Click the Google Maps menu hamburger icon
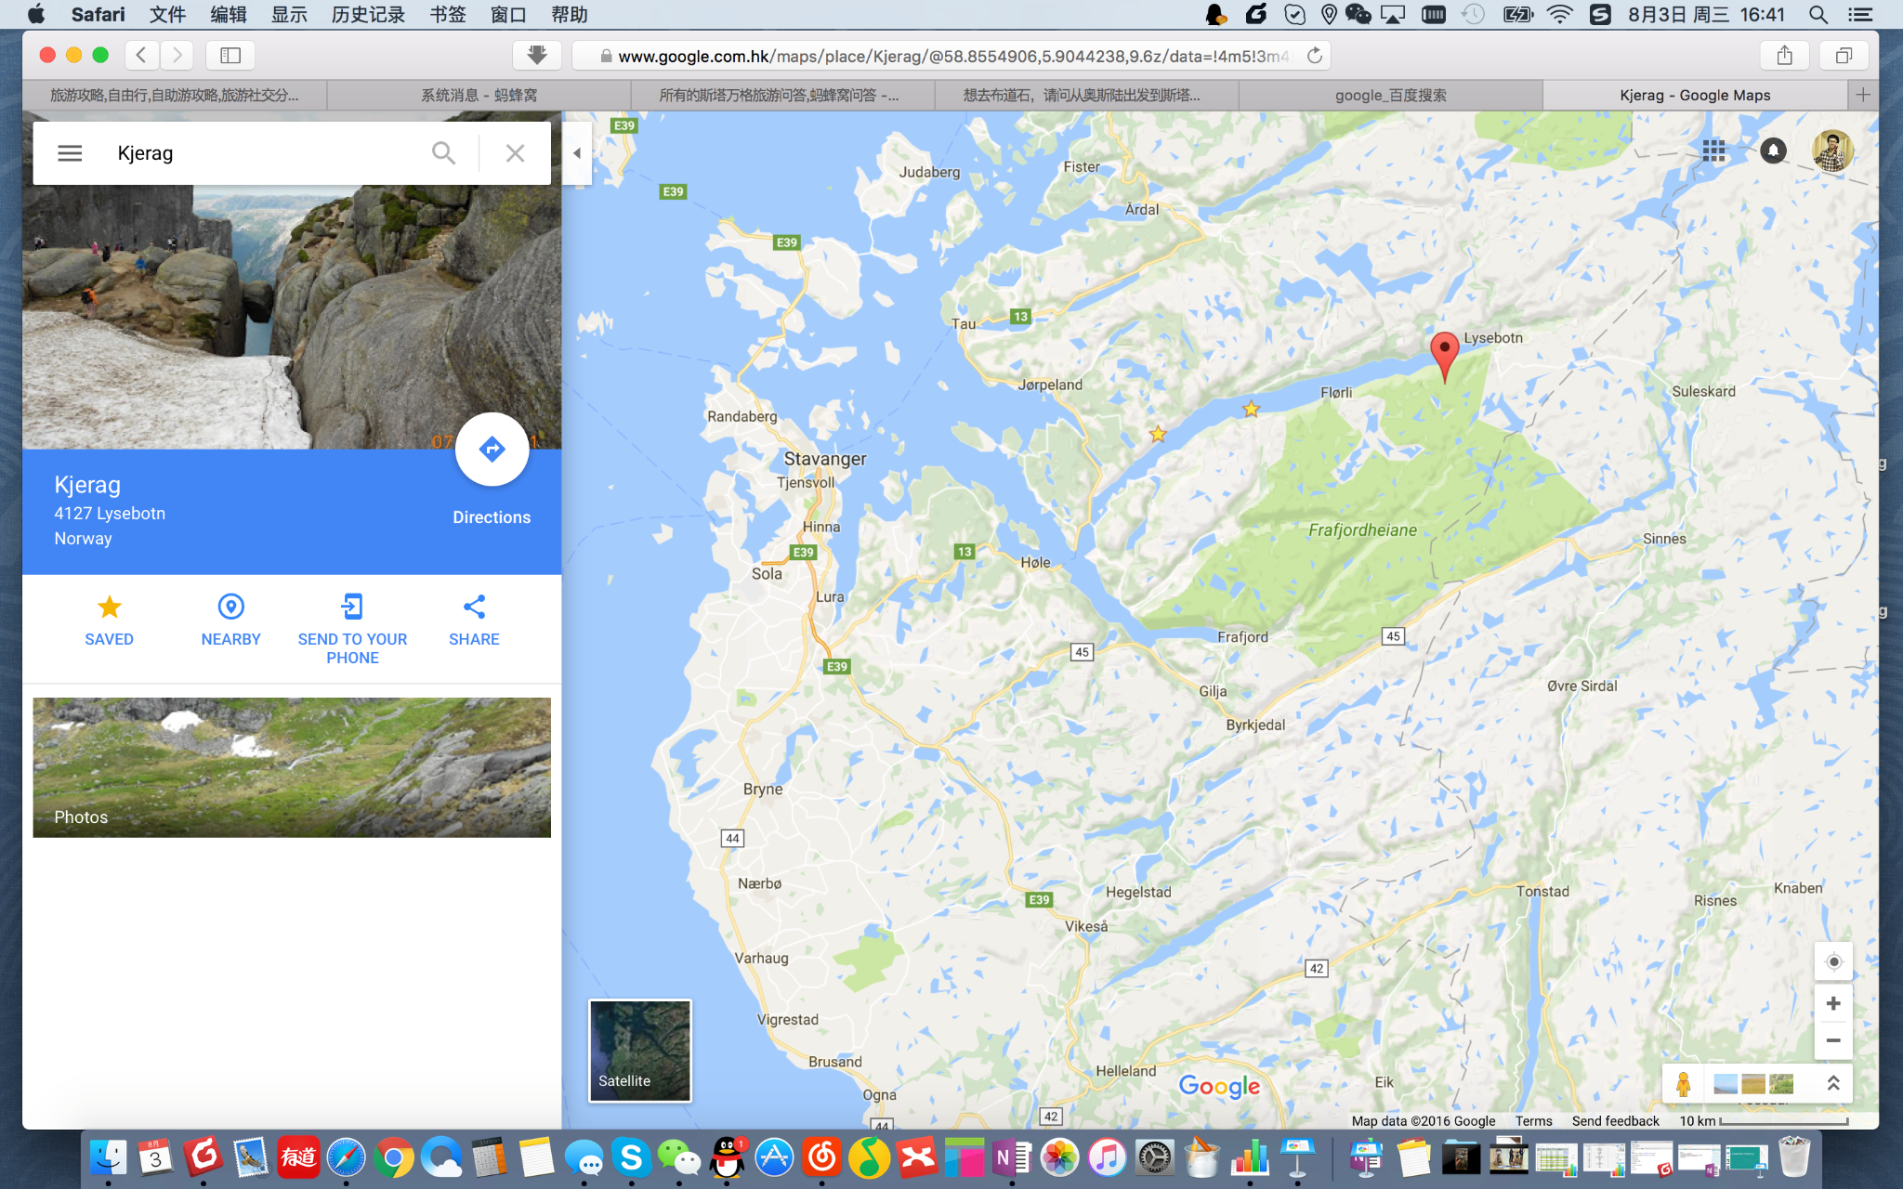 tap(69, 152)
